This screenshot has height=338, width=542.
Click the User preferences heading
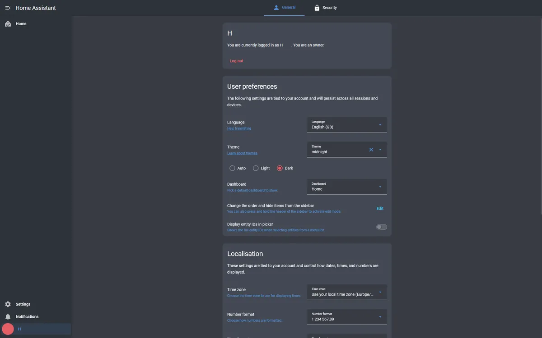click(252, 87)
